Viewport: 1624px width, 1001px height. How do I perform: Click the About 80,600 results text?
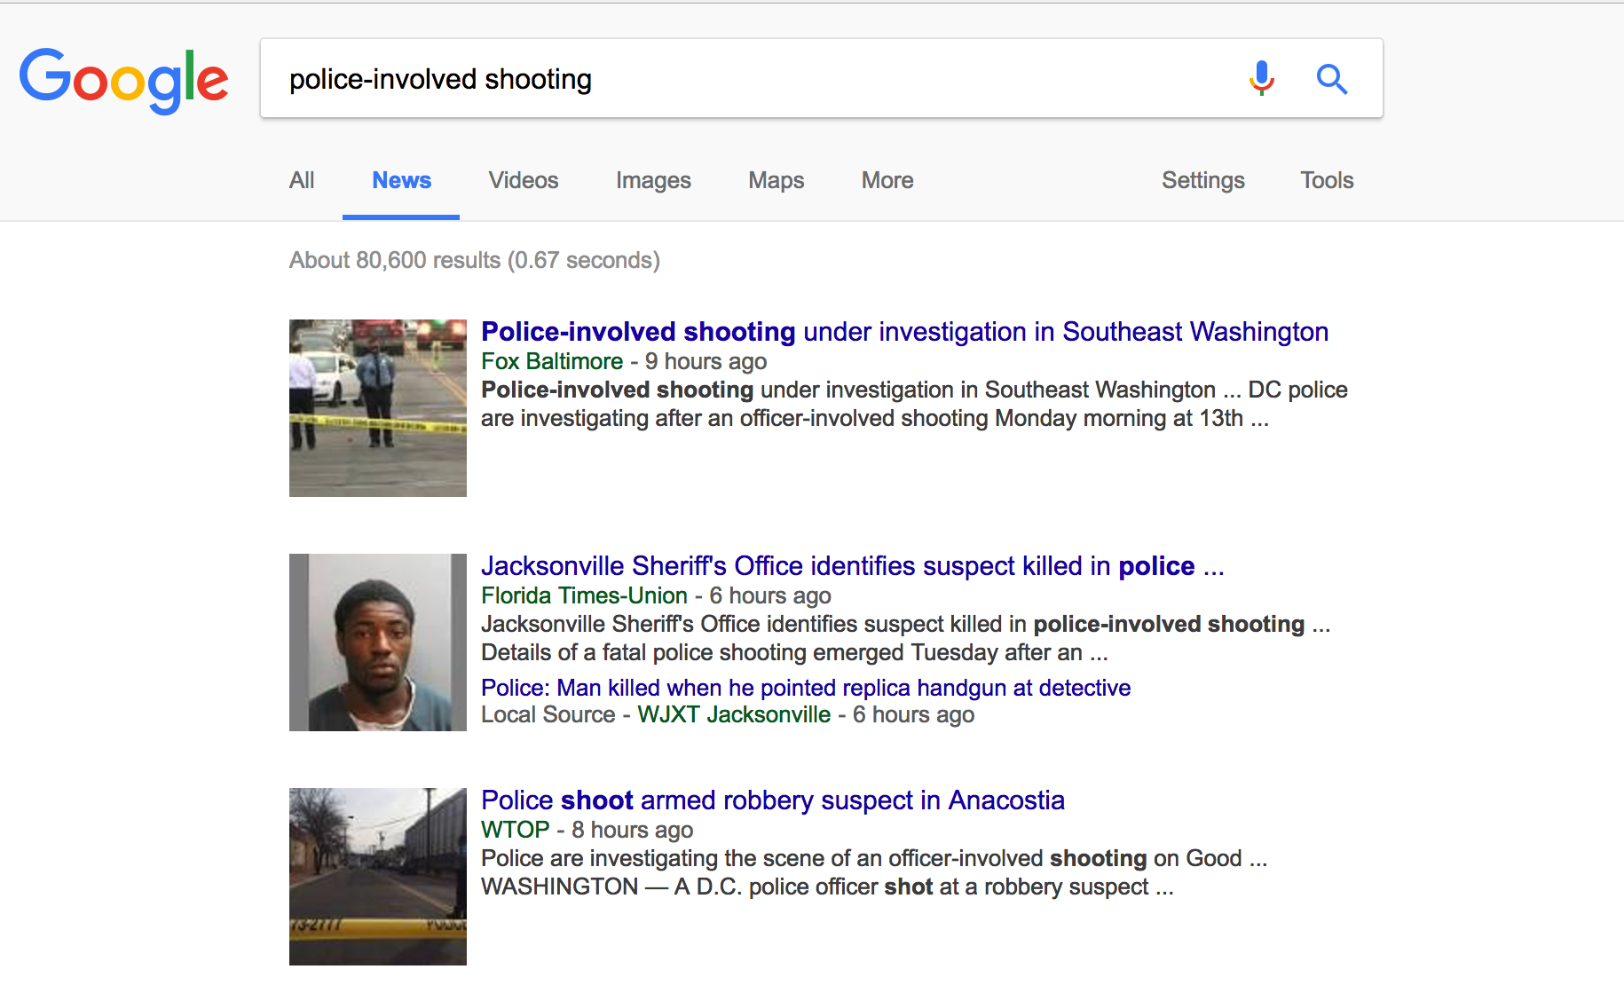point(475,260)
